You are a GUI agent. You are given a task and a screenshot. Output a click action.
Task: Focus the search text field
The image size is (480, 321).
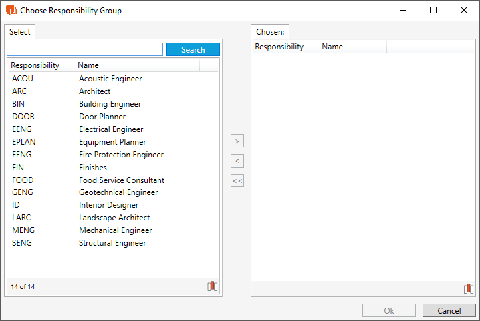click(x=85, y=50)
